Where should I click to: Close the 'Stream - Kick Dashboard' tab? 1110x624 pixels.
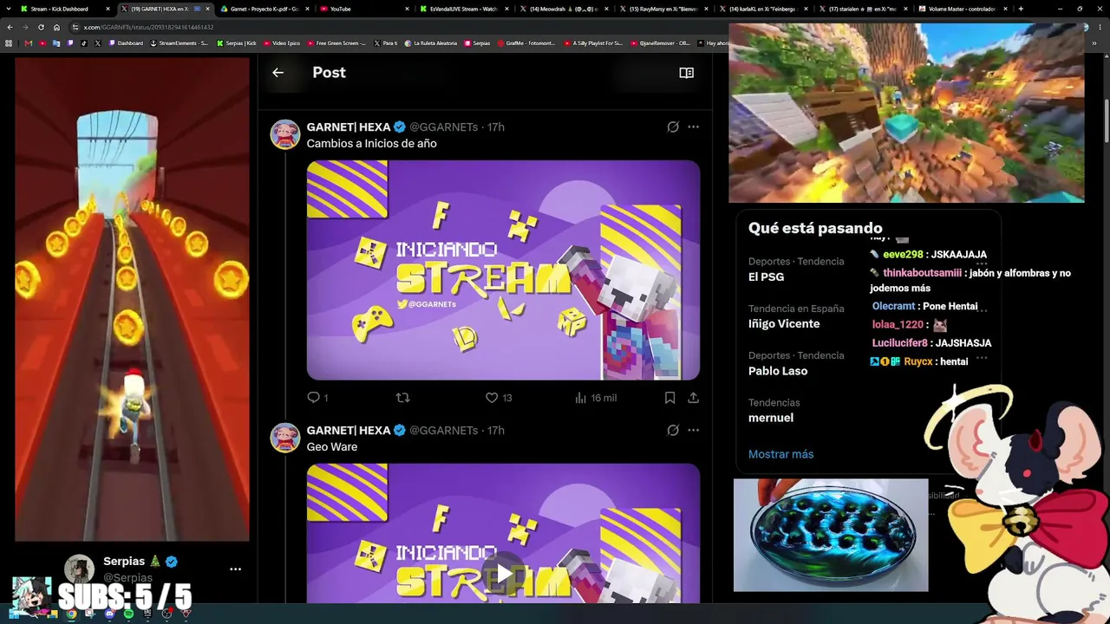(108, 9)
